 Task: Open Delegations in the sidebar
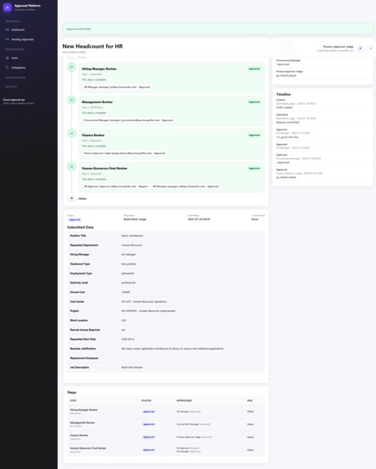[18, 67]
